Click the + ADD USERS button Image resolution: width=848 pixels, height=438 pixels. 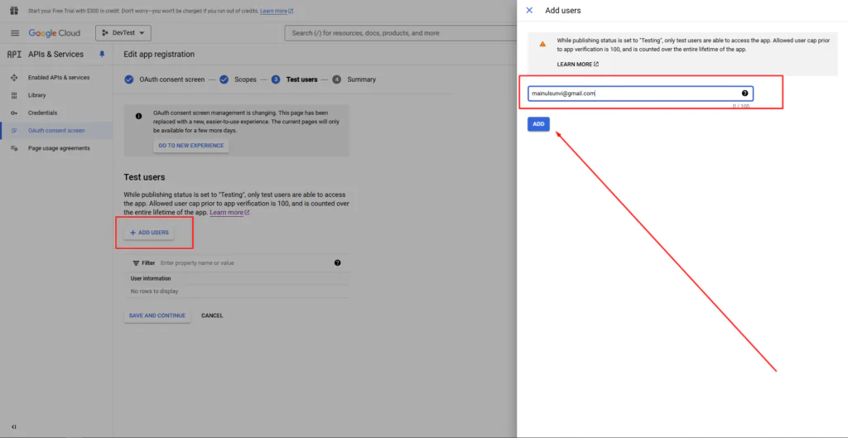point(149,233)
